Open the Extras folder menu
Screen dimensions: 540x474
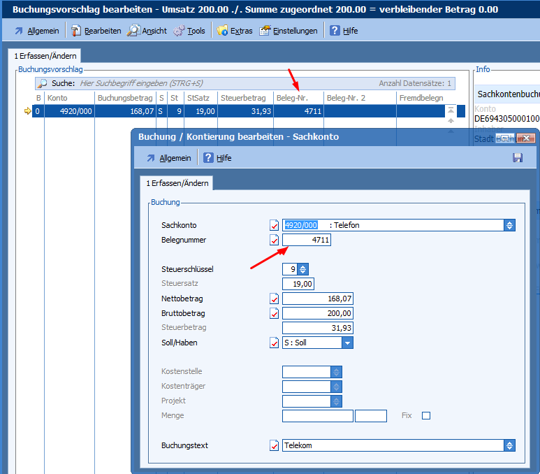click(235, 31)
